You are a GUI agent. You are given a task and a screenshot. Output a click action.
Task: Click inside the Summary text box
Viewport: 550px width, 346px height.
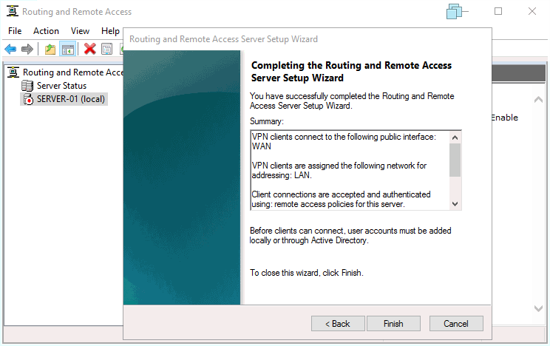pos(349,170)
